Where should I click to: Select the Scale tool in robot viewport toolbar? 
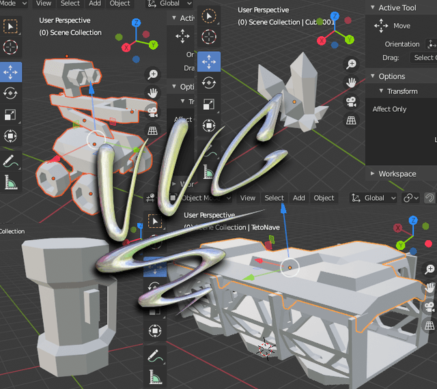click(x=11, y=115)
